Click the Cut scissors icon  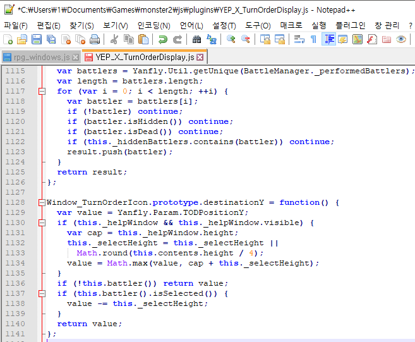[x=114, y=39]
